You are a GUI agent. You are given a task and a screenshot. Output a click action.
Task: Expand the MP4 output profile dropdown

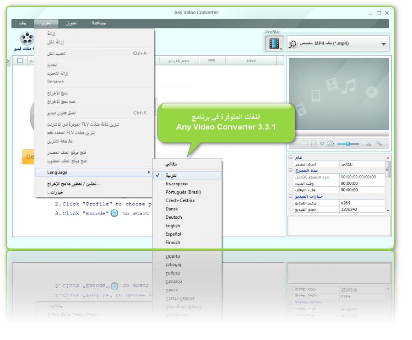tap(384, 45)
